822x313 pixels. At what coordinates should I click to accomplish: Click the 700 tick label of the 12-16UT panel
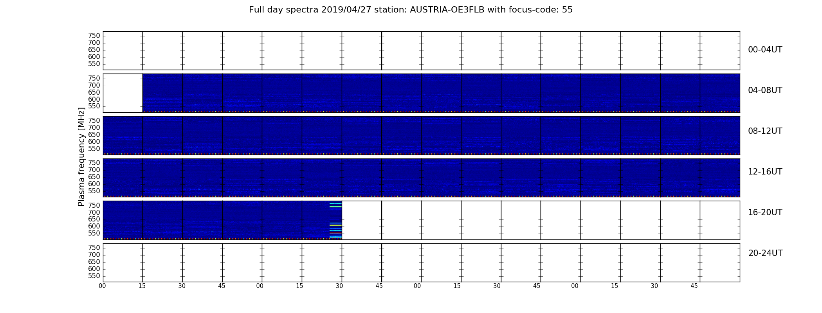pyautogui.click(x=94, y=170)
